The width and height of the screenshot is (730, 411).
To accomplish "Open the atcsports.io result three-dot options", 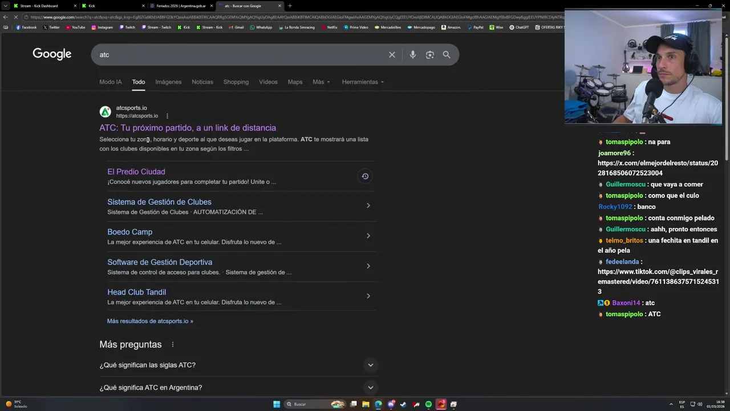I will (167, 116).
